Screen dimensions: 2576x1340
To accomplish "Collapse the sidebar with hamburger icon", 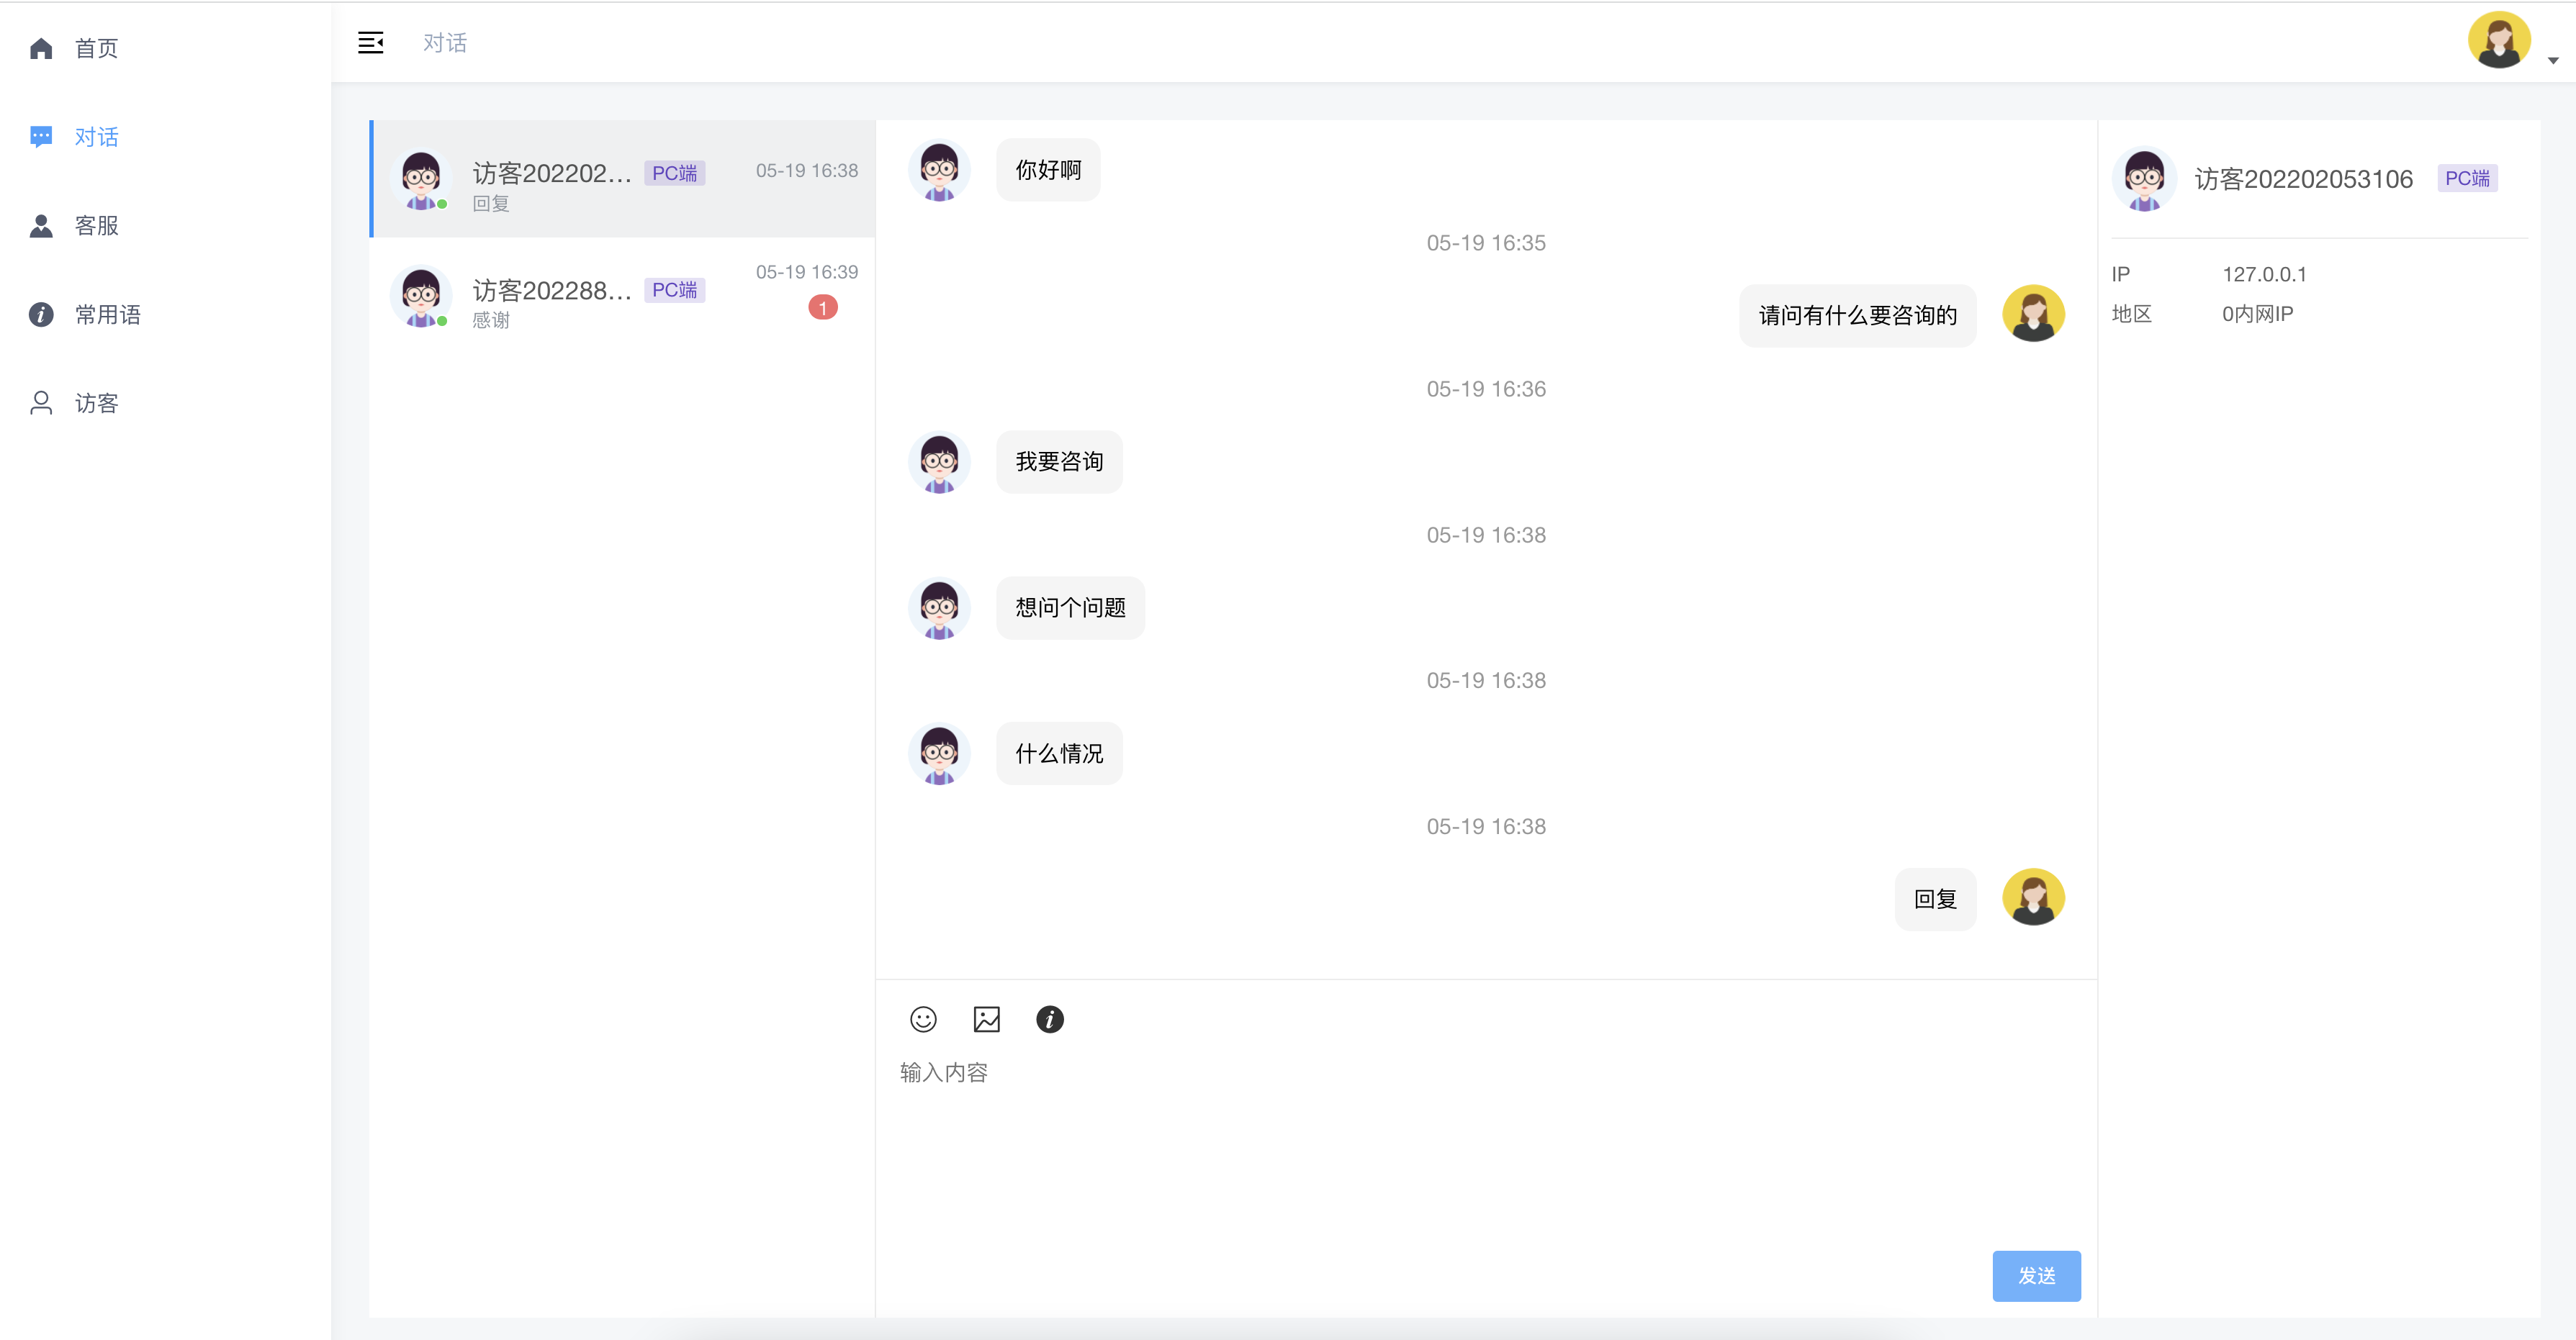I will (x=370, y=43).
